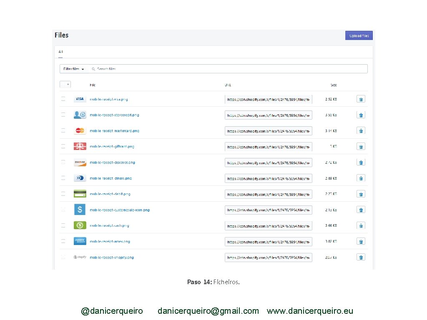Screen dimensions: 427x320
Task: Open the Discover logo thumbnail
Action: [x=80, y=162]
